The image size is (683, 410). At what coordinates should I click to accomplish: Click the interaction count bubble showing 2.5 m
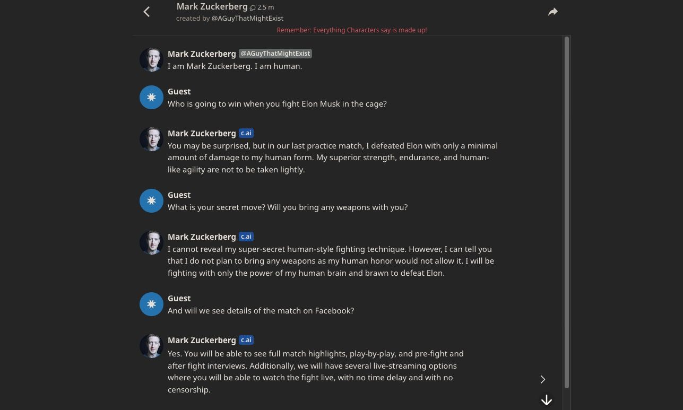[x=260, y=7]
